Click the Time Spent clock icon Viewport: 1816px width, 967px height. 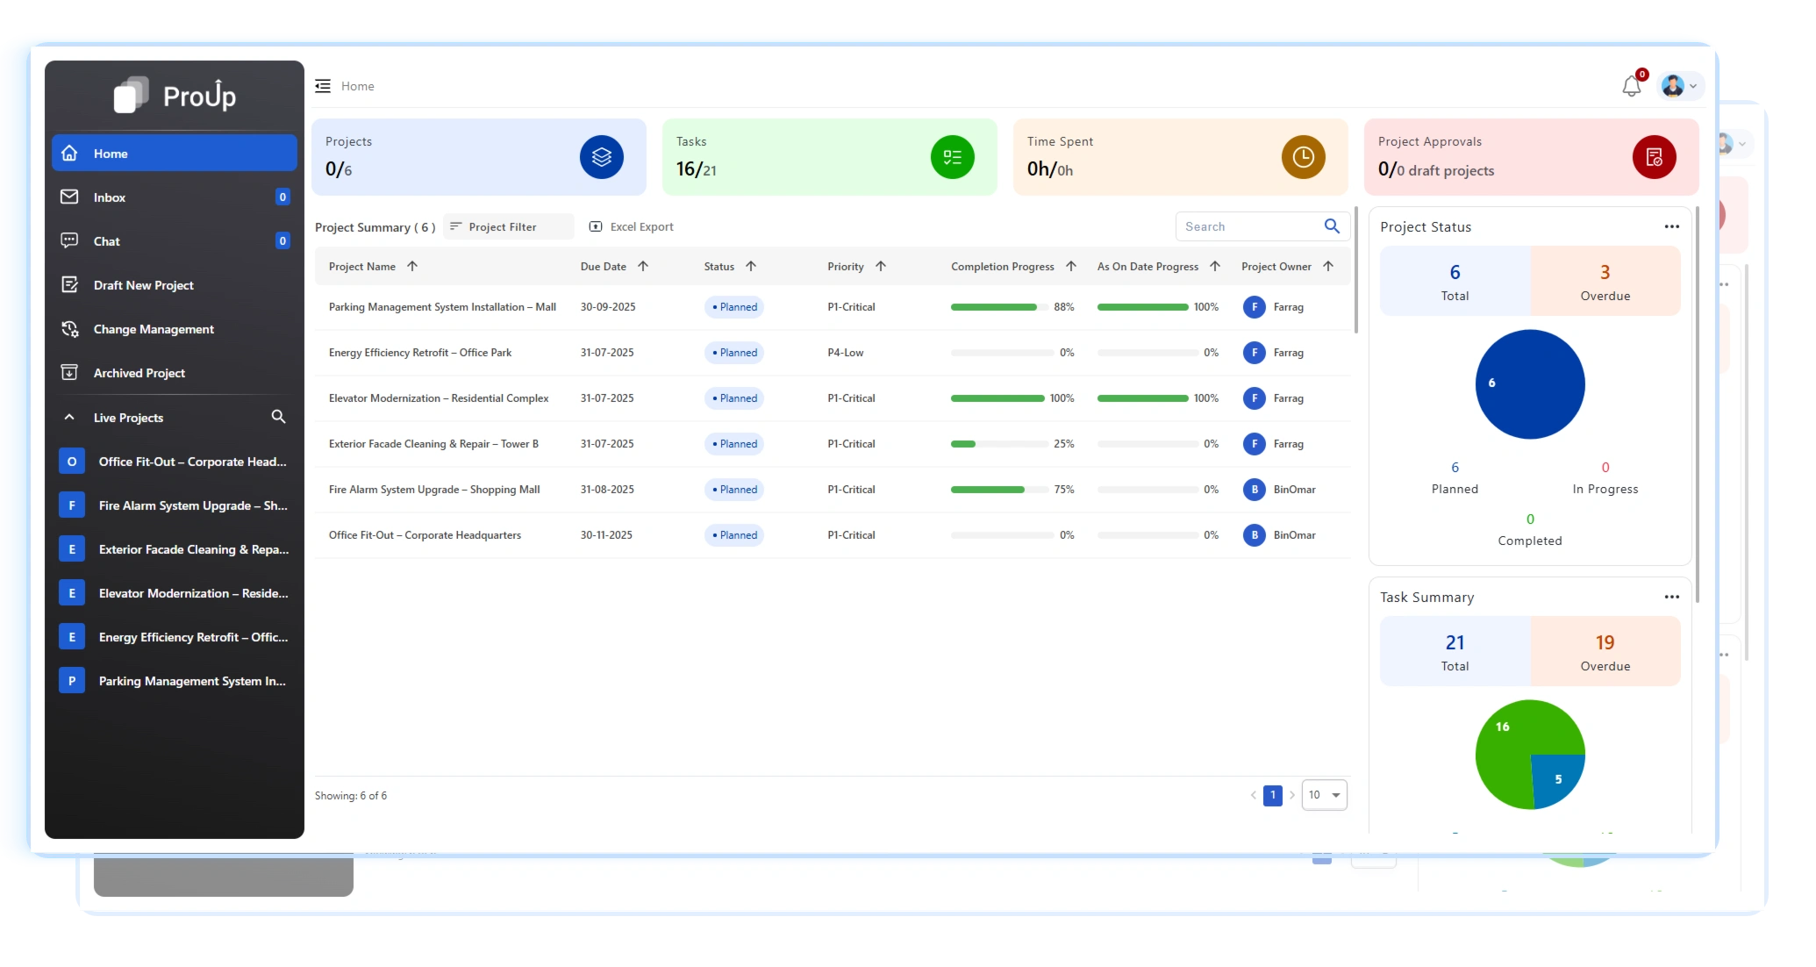click(x=1303, y=156)
